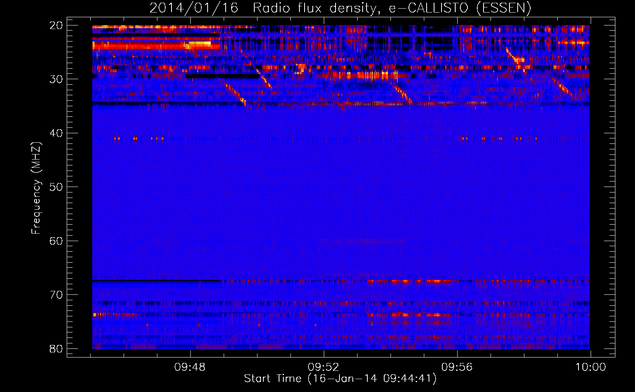Click the 50 frequency tick label
This screenshot has height=392, width=635.
point(56,187)
